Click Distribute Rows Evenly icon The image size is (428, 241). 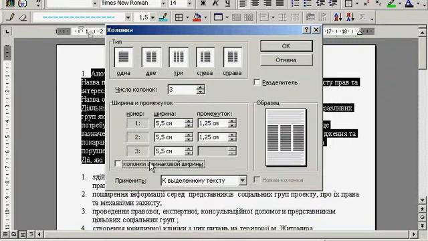[x=282, y=17]
